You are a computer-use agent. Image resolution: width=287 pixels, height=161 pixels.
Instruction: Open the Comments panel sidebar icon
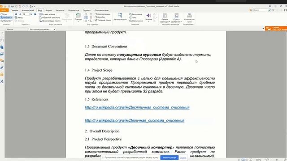(x=2, y=61)
